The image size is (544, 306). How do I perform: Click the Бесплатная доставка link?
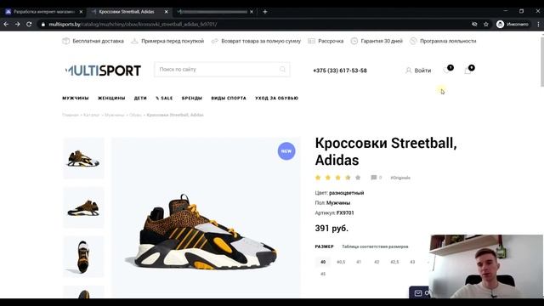point(93,41)
